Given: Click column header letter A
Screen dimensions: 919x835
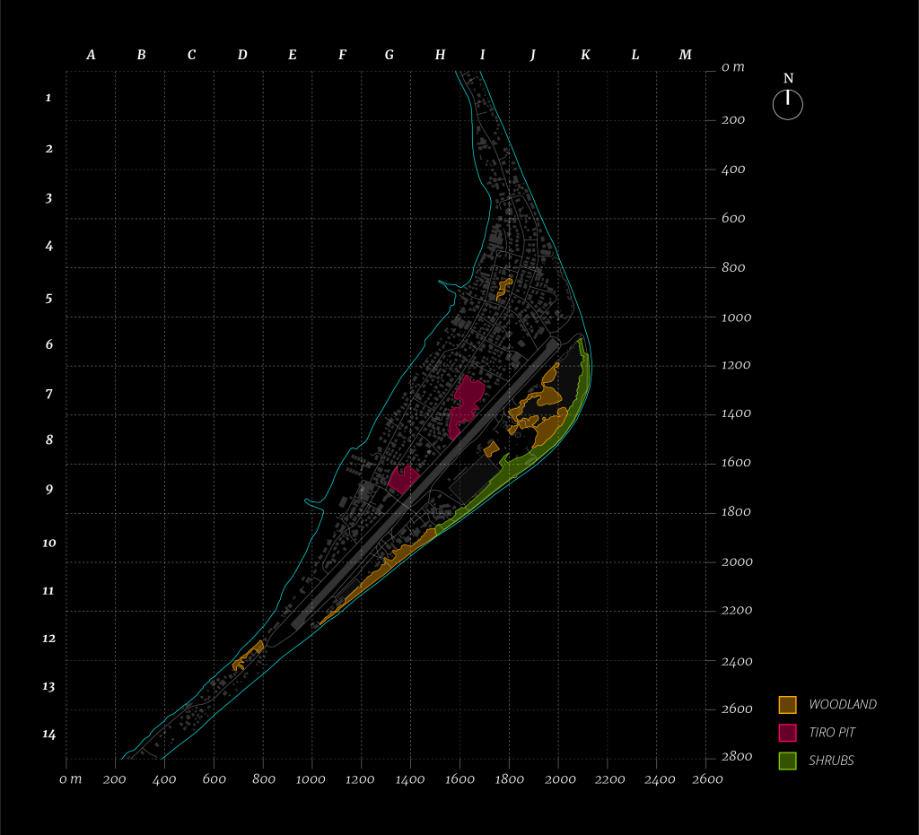Looking at the screenshot, I should pyautogui.click(x=91, y=56).
